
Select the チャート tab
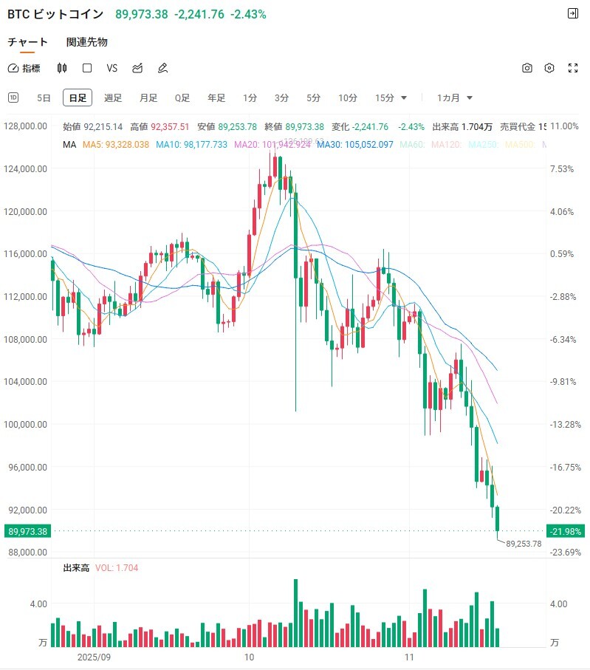(27, 42)
